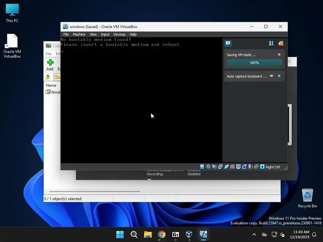Image resolution: width=323 pixels, height=242 pixels.
Task: Dismiss the Auto capture keyboard notification
Action: click(x=279, y=76)
